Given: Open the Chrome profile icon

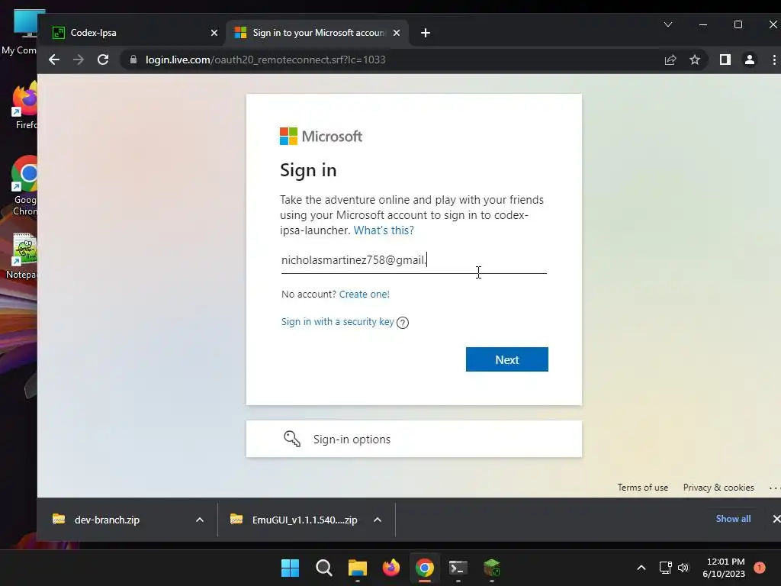Looking at the screenshot, I should tap(749, 60).
